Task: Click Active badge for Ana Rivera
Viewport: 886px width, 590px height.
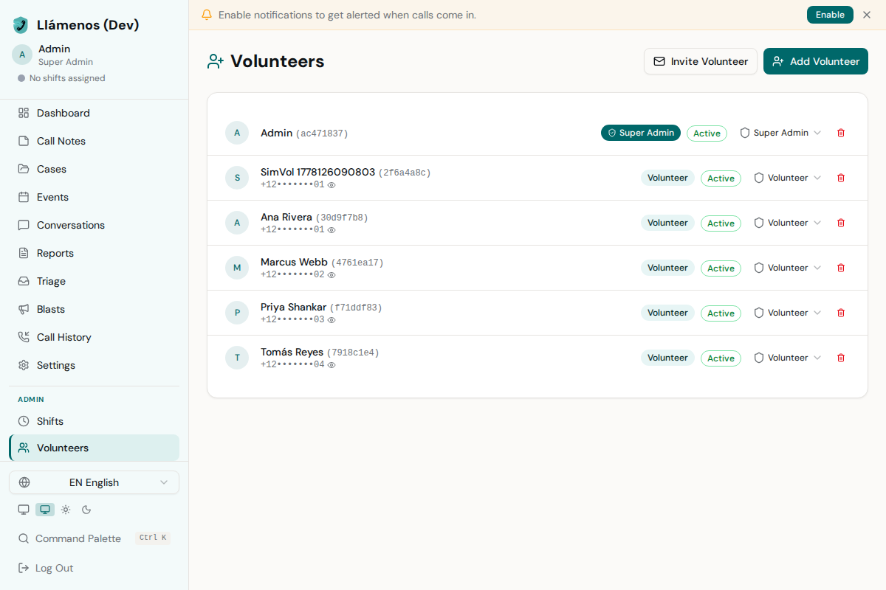Action: (721, 223)
